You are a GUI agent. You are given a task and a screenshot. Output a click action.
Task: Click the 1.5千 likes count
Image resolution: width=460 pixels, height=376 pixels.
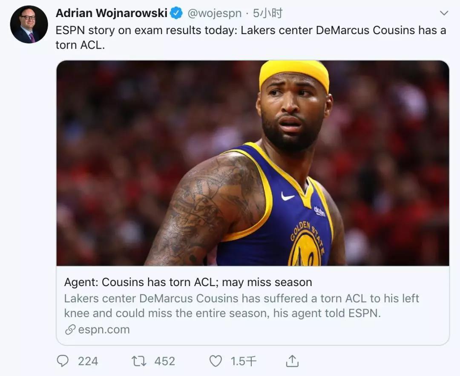tap(244, 362)
